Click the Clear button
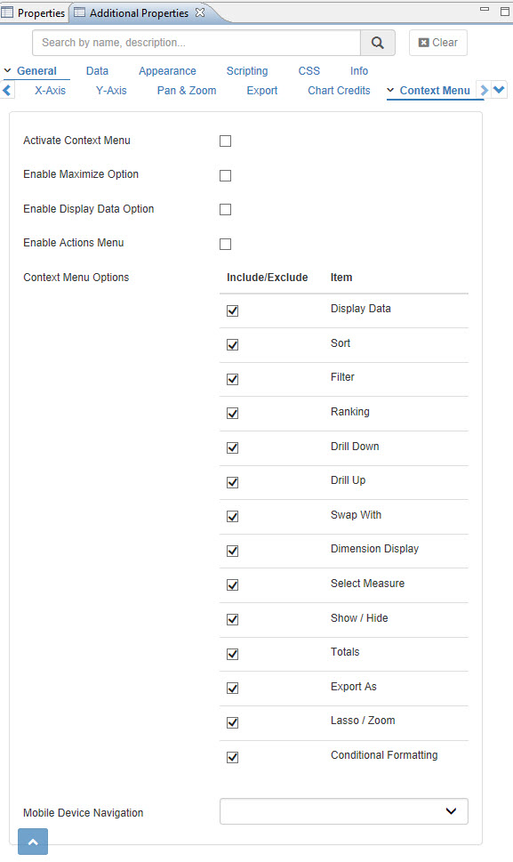 coord(437,43)
